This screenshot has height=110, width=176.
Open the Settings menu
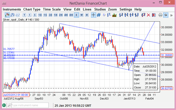126,9
